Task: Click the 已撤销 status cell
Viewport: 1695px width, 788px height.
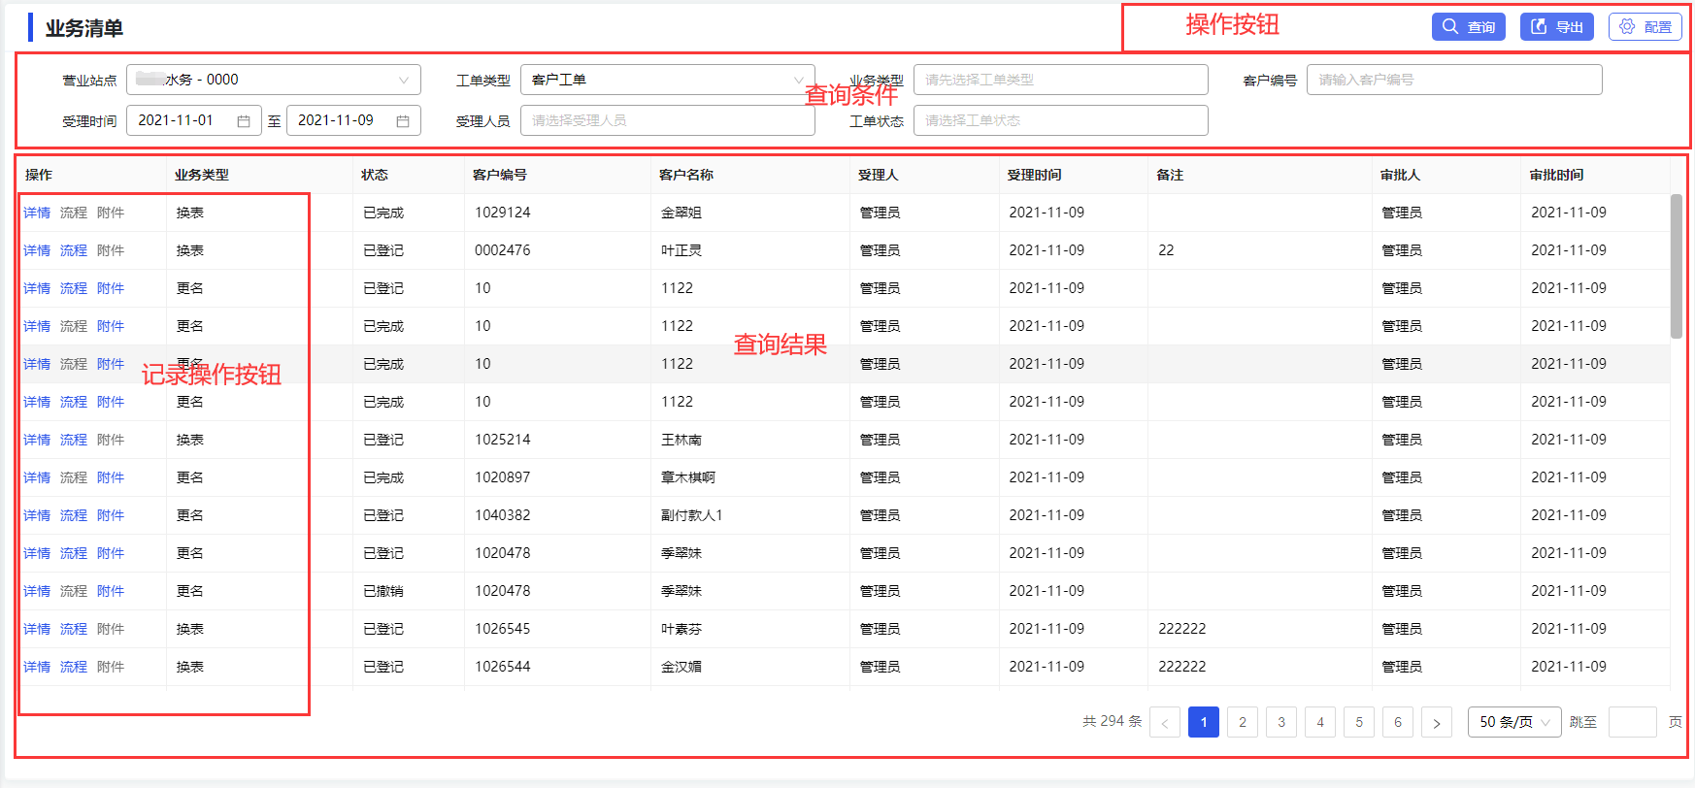Action: pos(383,591)
